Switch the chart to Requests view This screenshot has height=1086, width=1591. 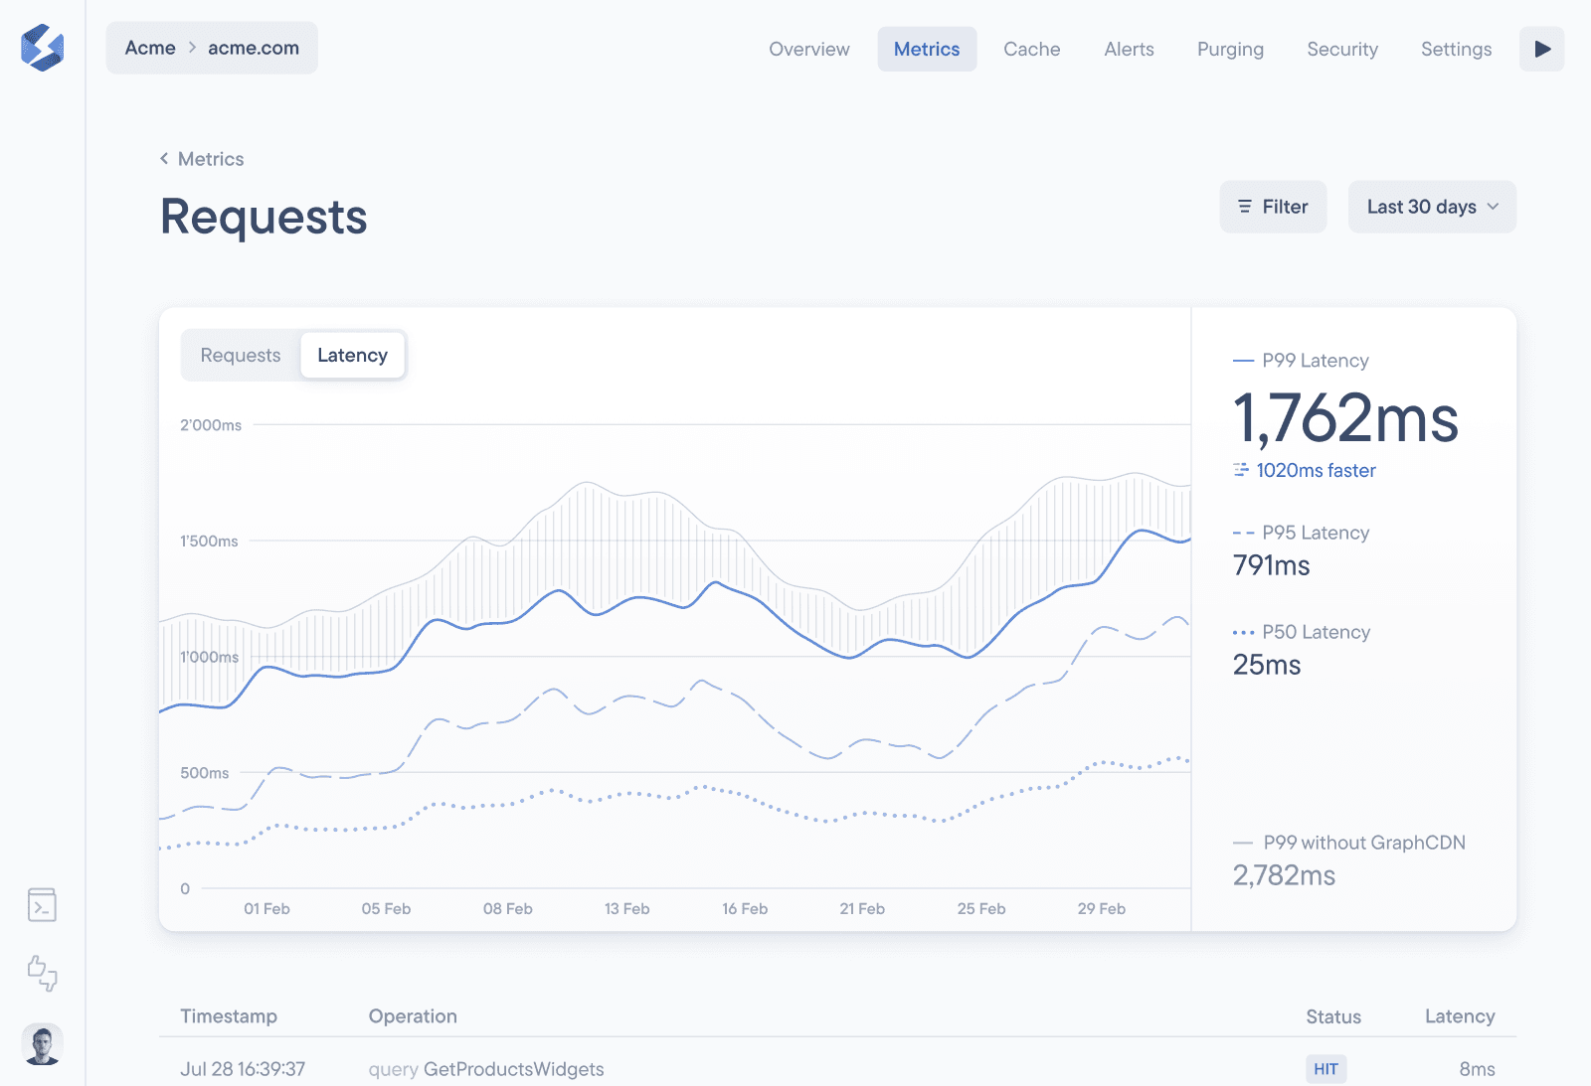click(240, 355)
